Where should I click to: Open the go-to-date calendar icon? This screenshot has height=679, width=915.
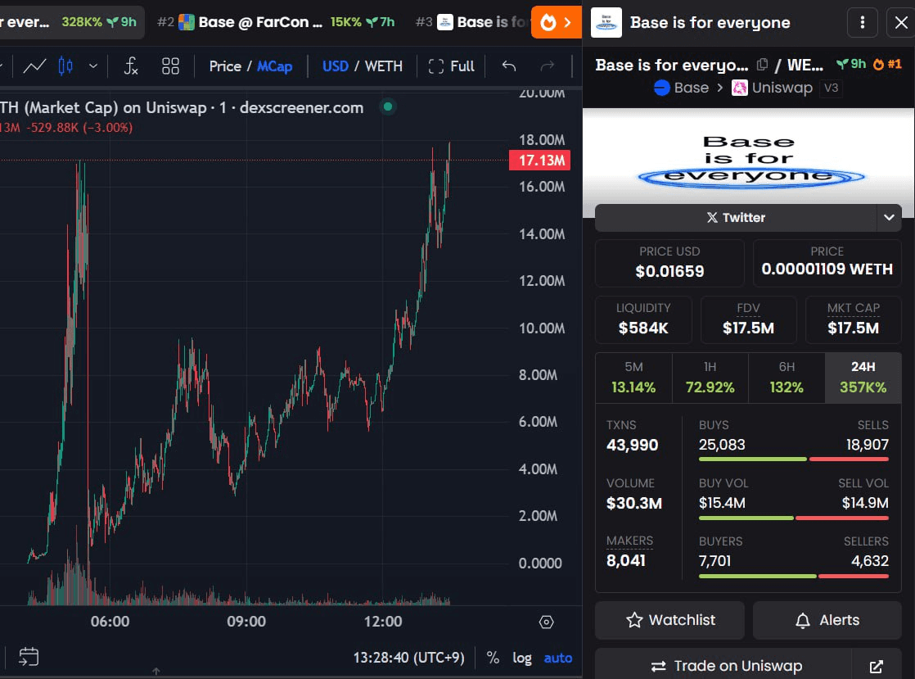pyautogui.click(x=29, y=658)
